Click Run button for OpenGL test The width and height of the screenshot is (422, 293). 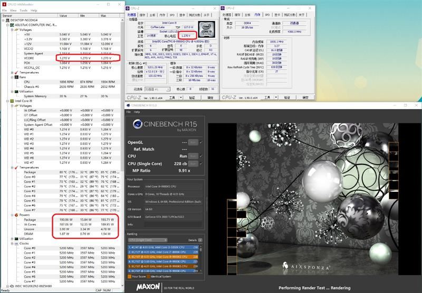pos(193,142)
